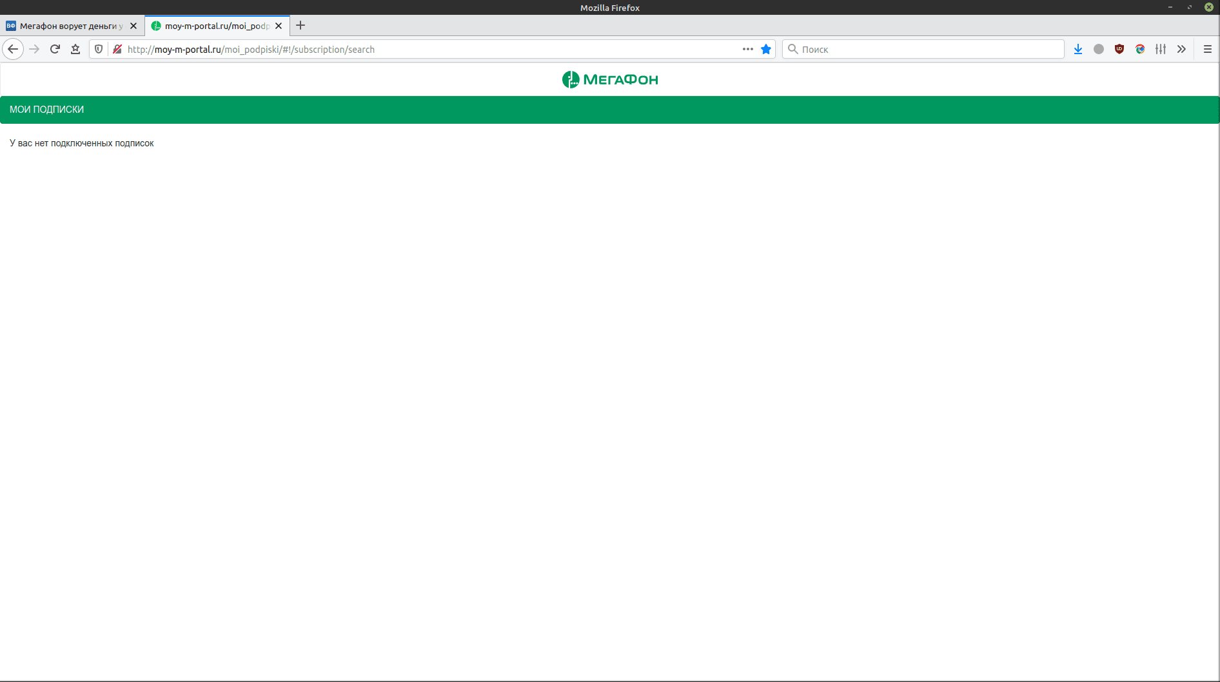Select the moy-m-portal.ru tab
The image size is (1220, 682).
(217, 26)
